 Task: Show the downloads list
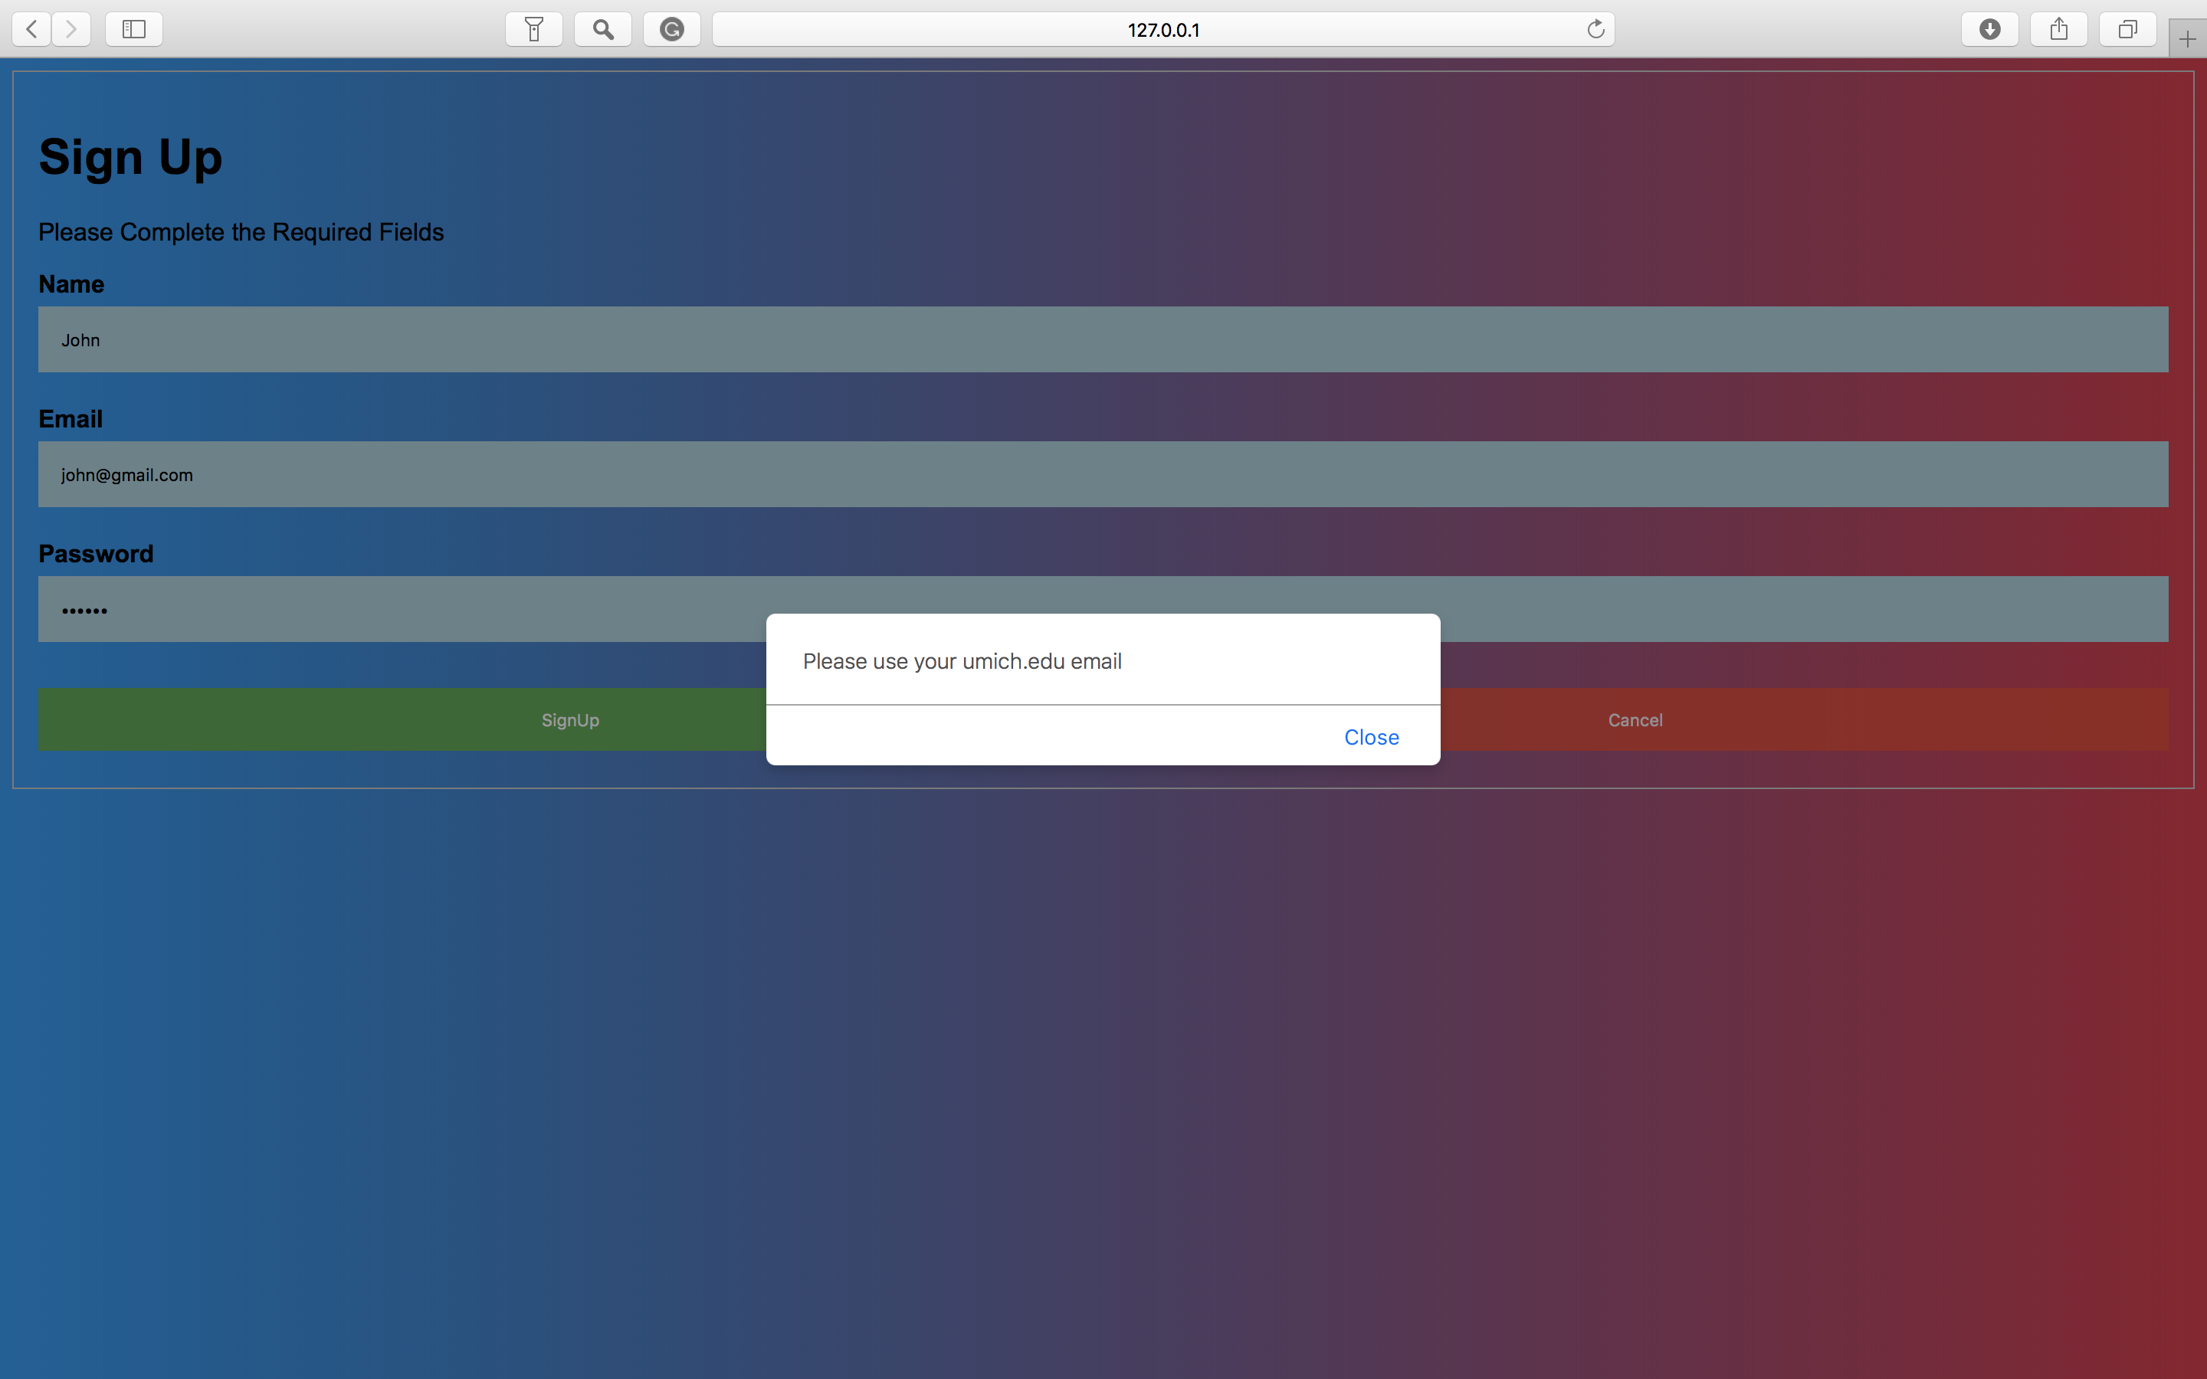[x=1990, y=29]
